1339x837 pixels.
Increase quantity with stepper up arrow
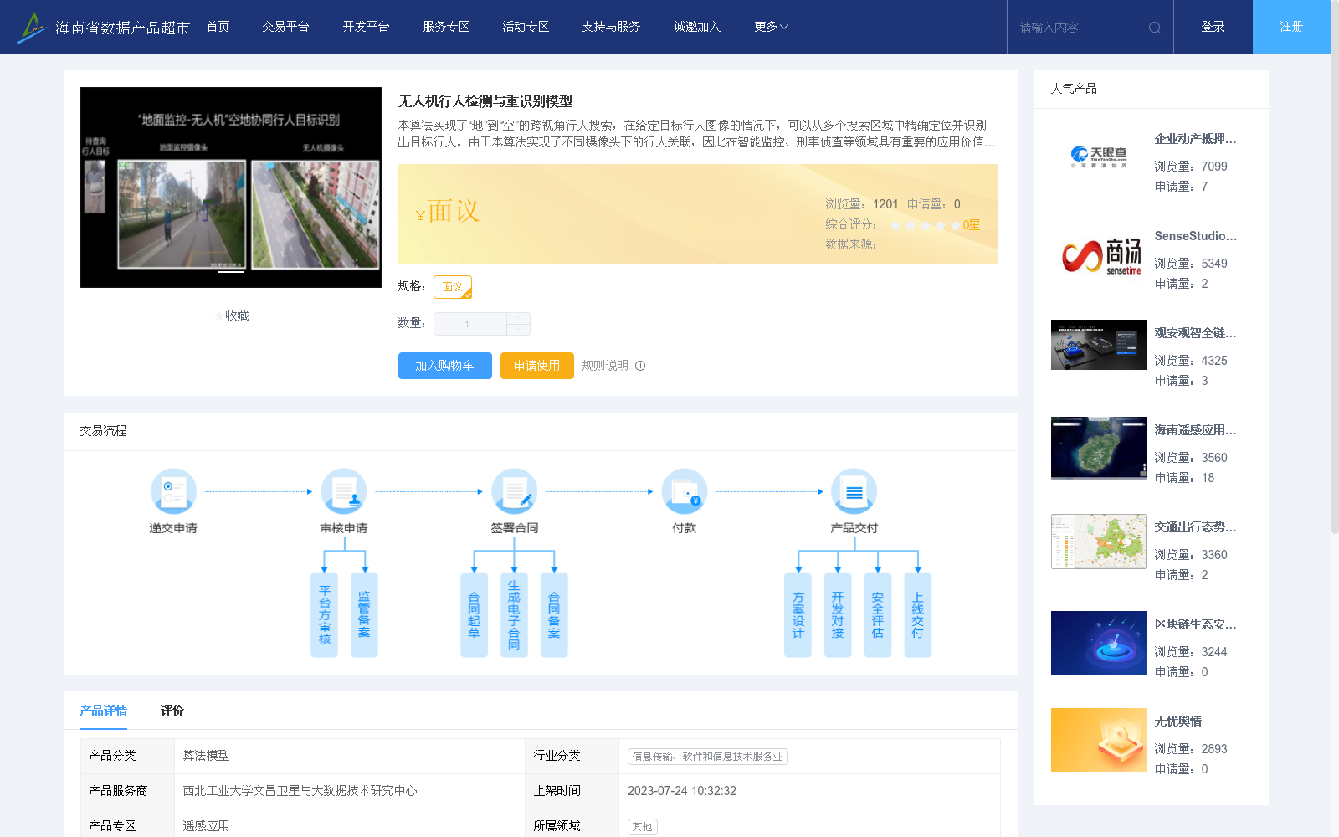(x=518, y=318)
